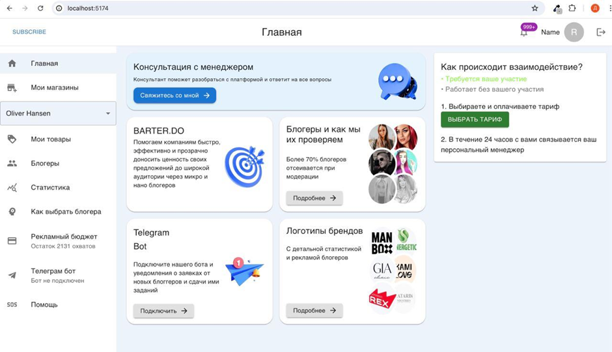Open the notification bell with the 999+ badge

click(x=524, y=33)
